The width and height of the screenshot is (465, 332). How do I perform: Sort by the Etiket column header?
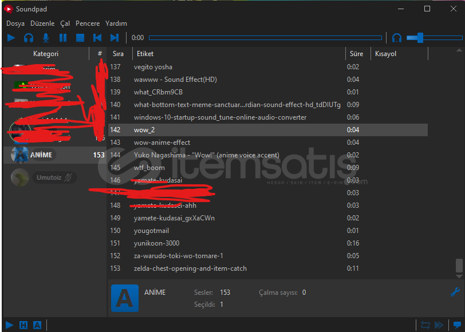pos(239,54)
